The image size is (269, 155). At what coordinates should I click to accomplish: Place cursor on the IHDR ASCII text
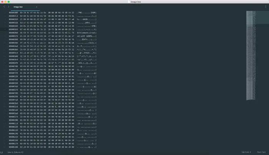[x=93, y=13]
